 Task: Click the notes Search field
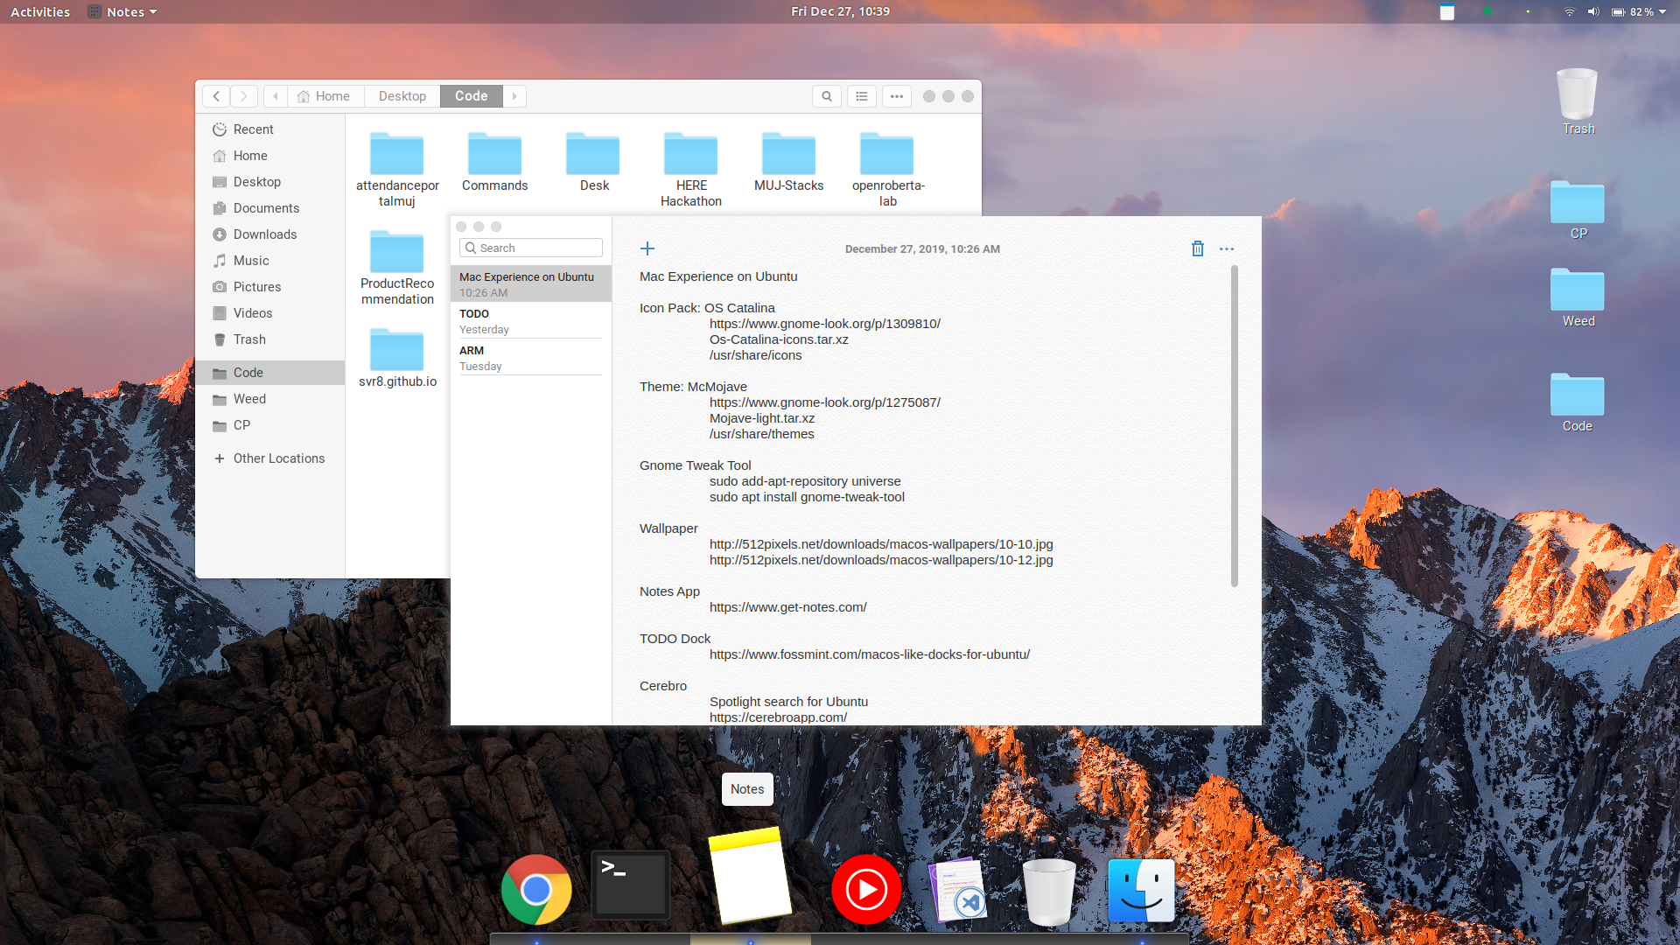[x=532, y=248]
